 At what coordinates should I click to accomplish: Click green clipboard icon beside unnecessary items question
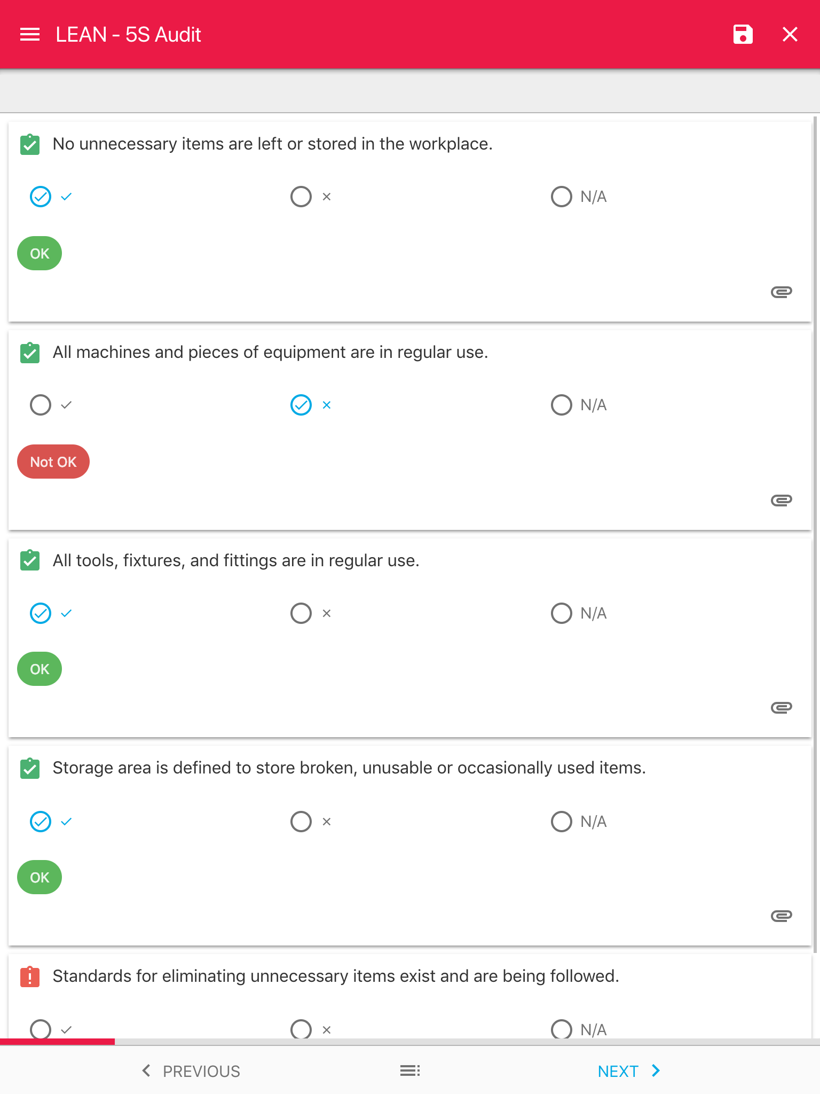click(30, 144)
